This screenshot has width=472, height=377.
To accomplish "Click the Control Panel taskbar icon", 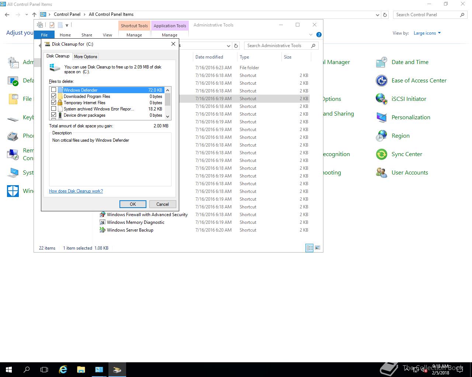I will point(99,370).
